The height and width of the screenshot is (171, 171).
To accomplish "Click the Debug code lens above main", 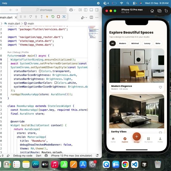I will [17, 52].
